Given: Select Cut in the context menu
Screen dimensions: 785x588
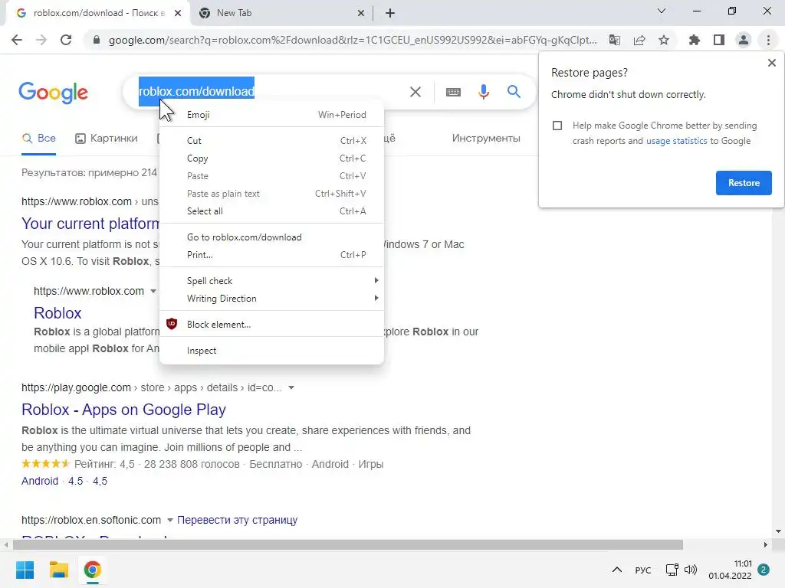Looking at the screenshot, I should pyautogui.click(x=272, y=141).
